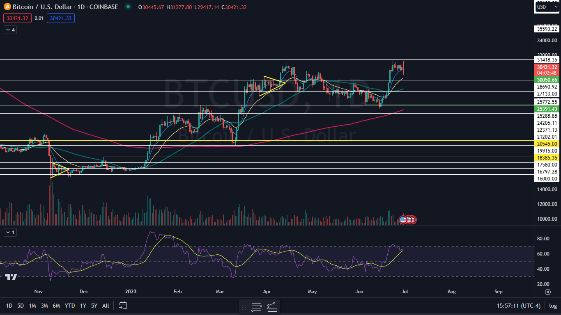Image resolution: width=561 pixels, height=315 pixels.
Task: Select the 1Y time range
Action: point(83,306)
